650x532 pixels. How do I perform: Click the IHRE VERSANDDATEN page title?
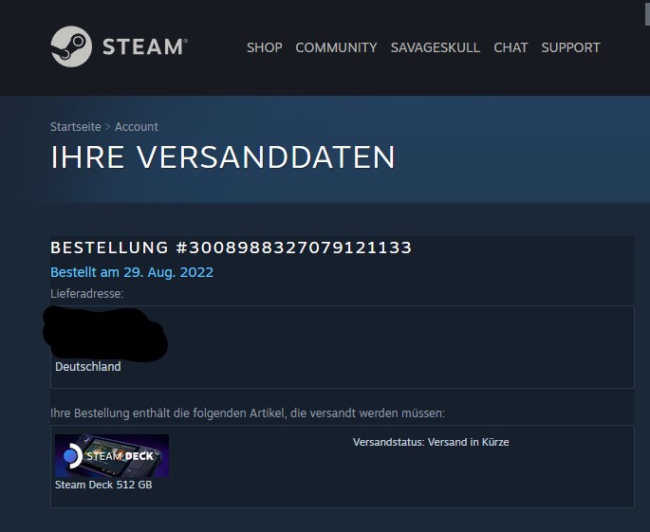(x=223, y=157)
